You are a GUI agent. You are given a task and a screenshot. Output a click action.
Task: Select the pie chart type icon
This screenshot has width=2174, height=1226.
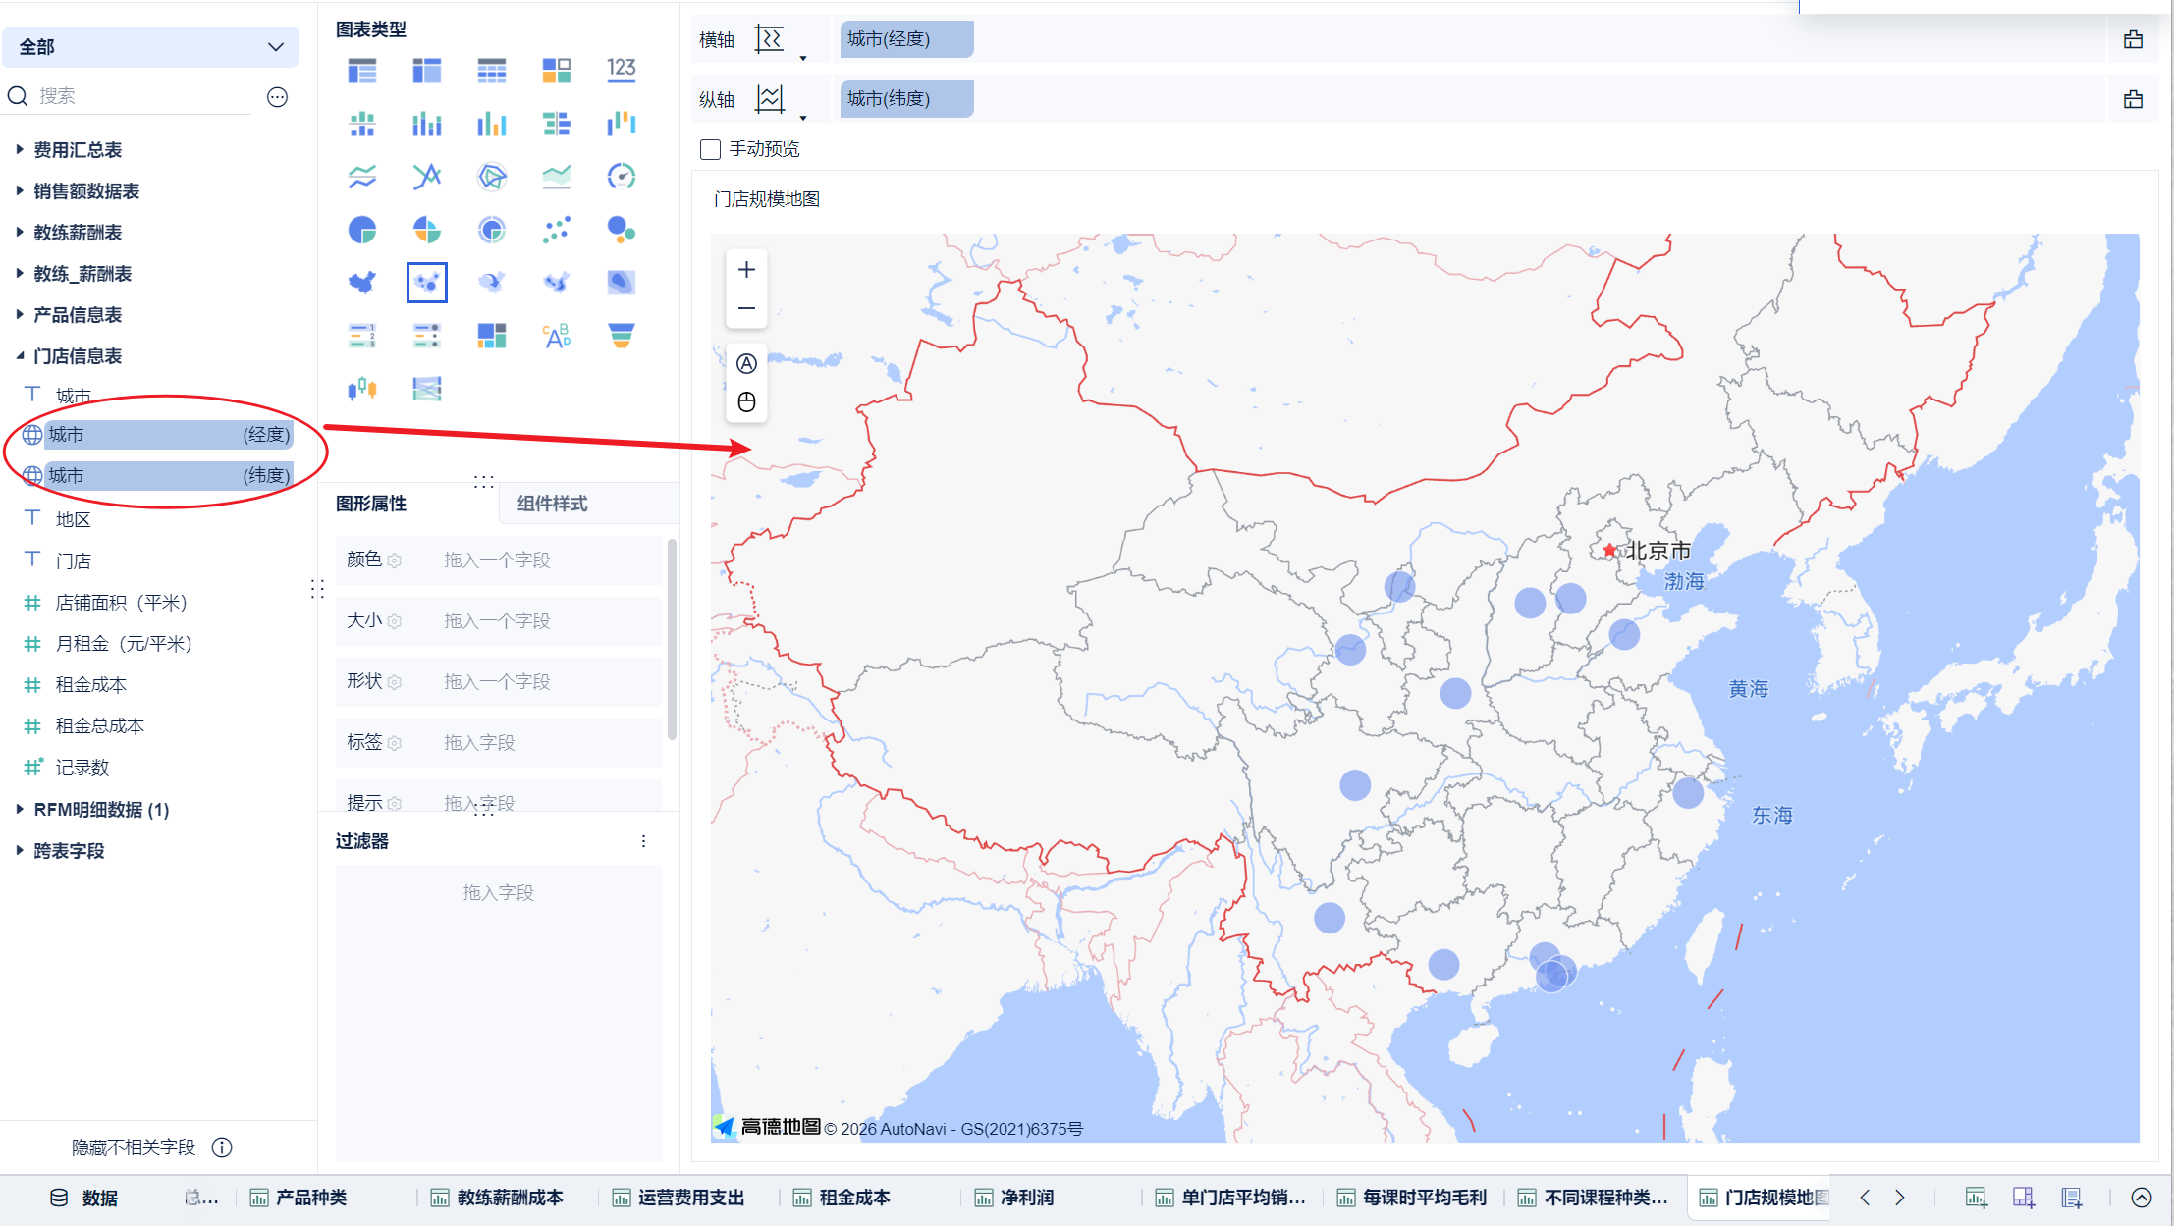(362, 230)
